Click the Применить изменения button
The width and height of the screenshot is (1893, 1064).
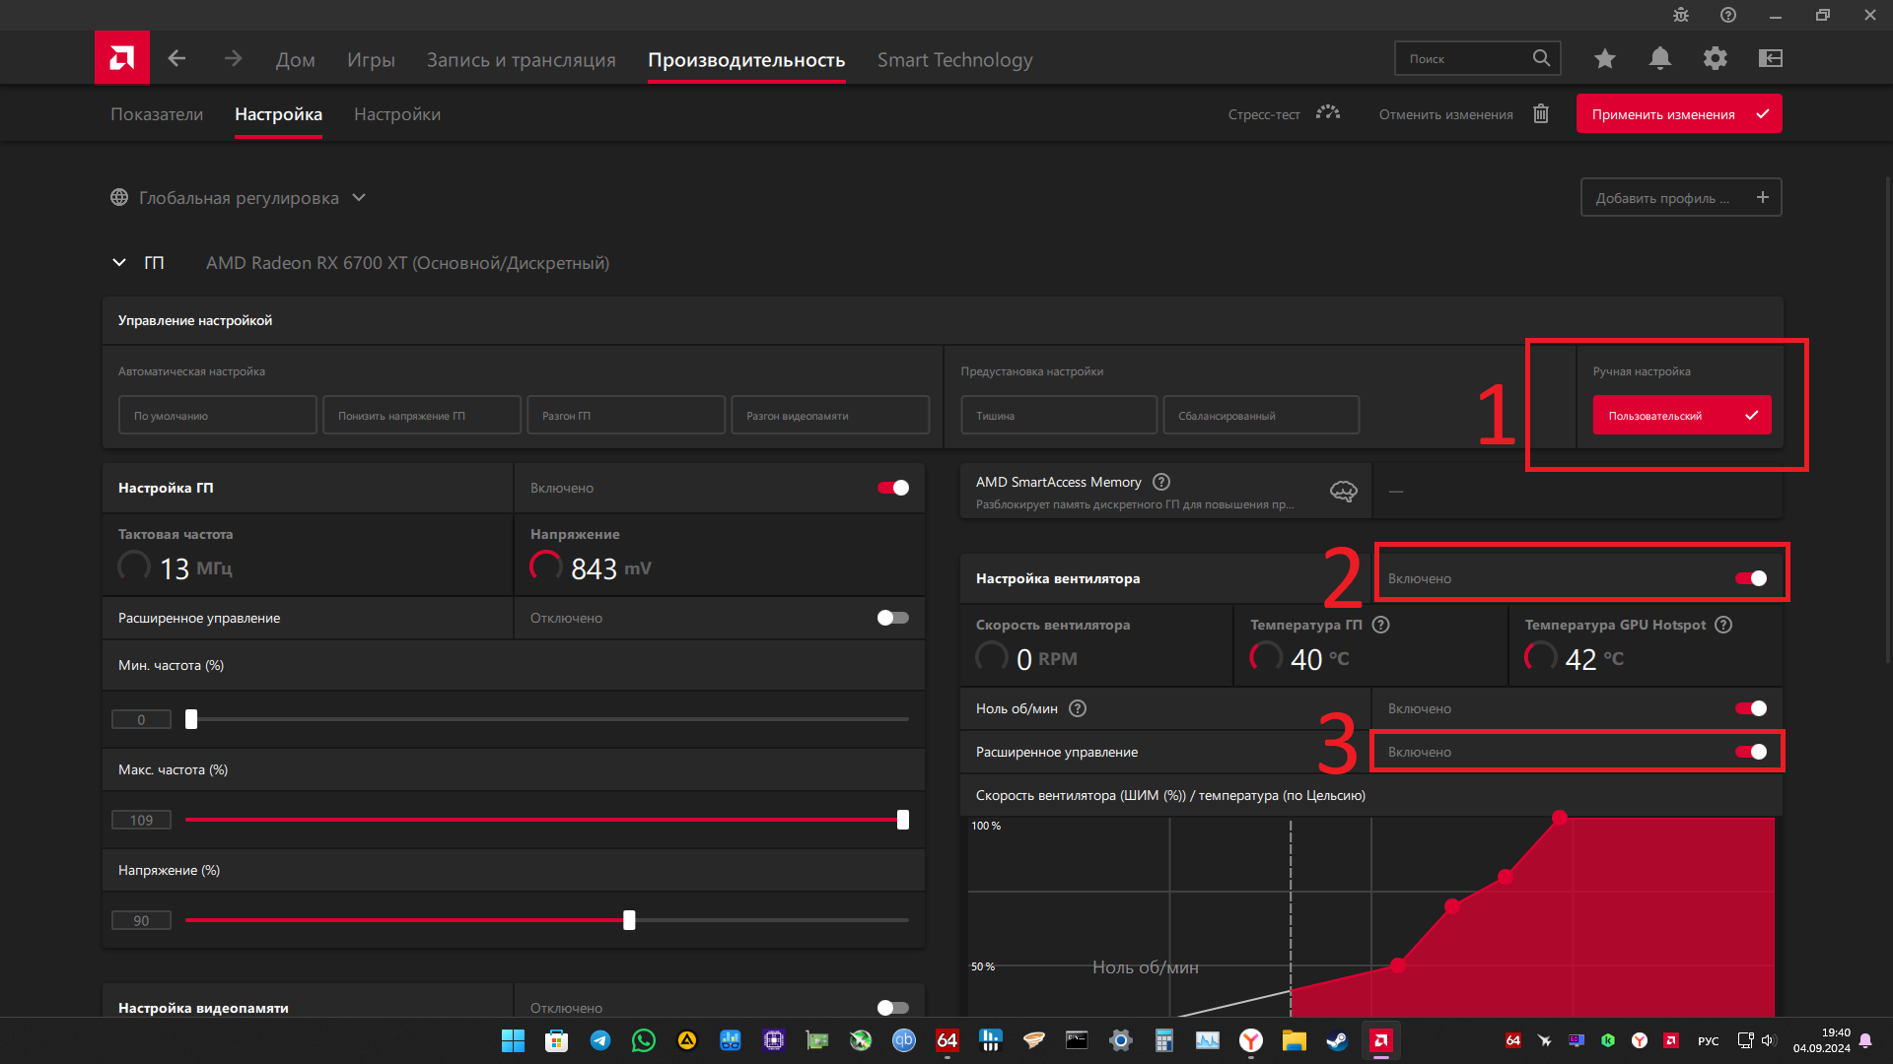[x=1678, y=114]
